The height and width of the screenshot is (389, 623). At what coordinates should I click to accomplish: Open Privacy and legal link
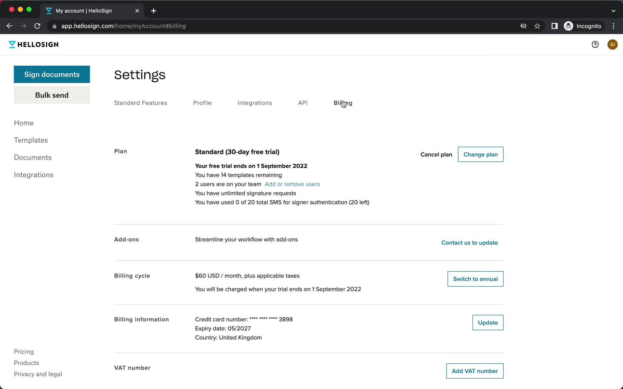[38, 374]
